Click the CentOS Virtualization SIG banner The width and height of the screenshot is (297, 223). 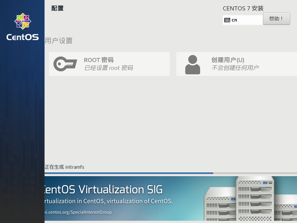click(171, 198)
